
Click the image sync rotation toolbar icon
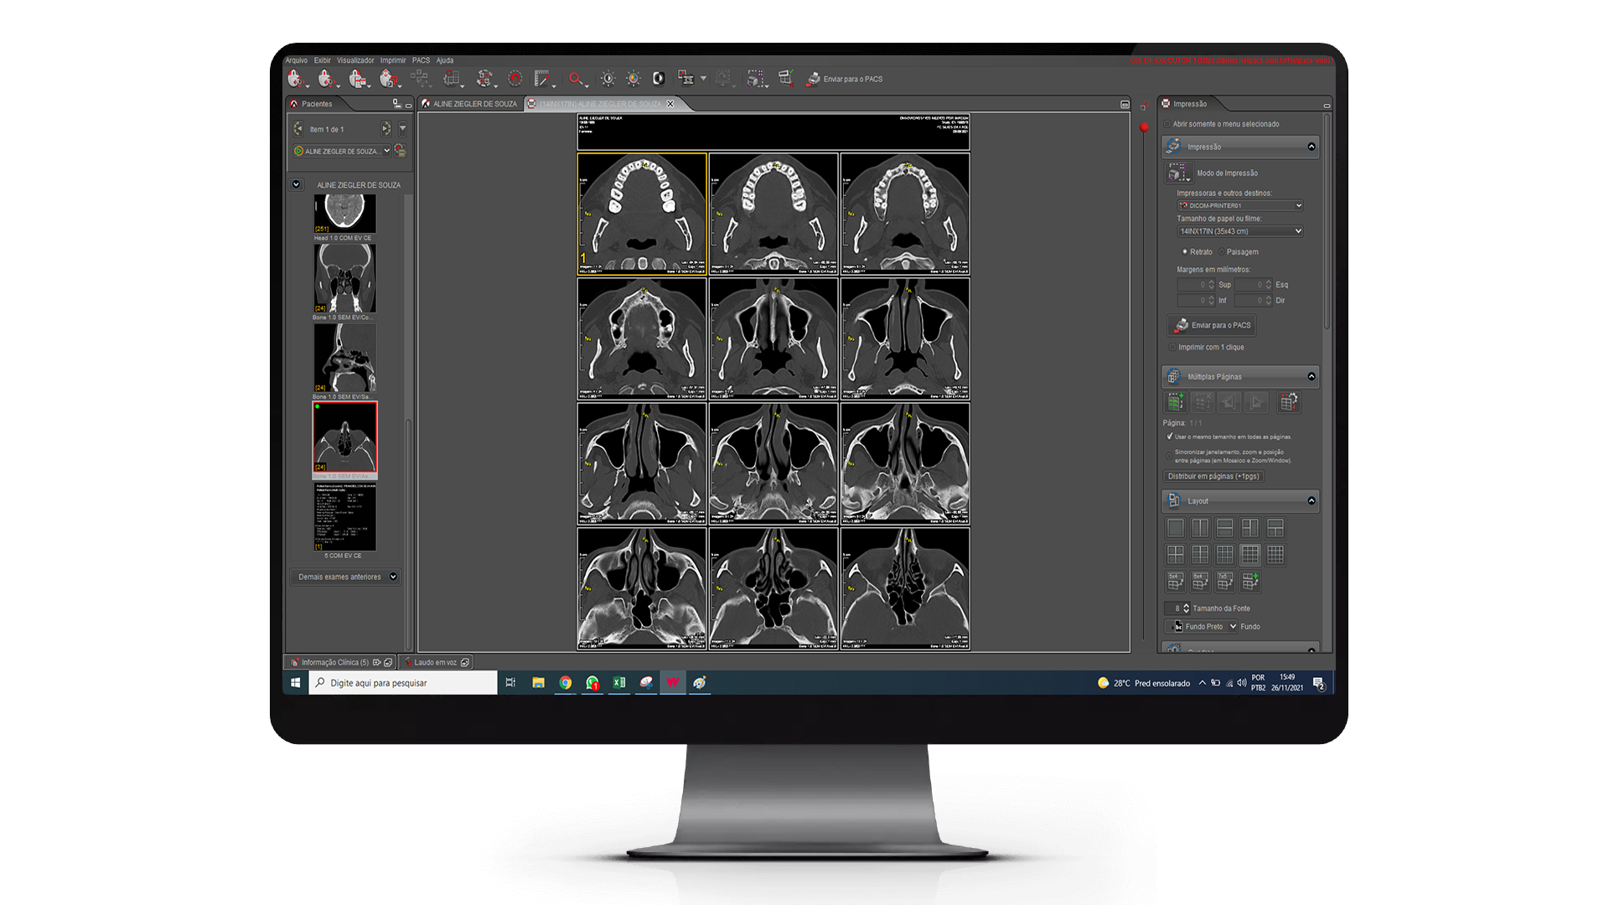tap(484, 79)
